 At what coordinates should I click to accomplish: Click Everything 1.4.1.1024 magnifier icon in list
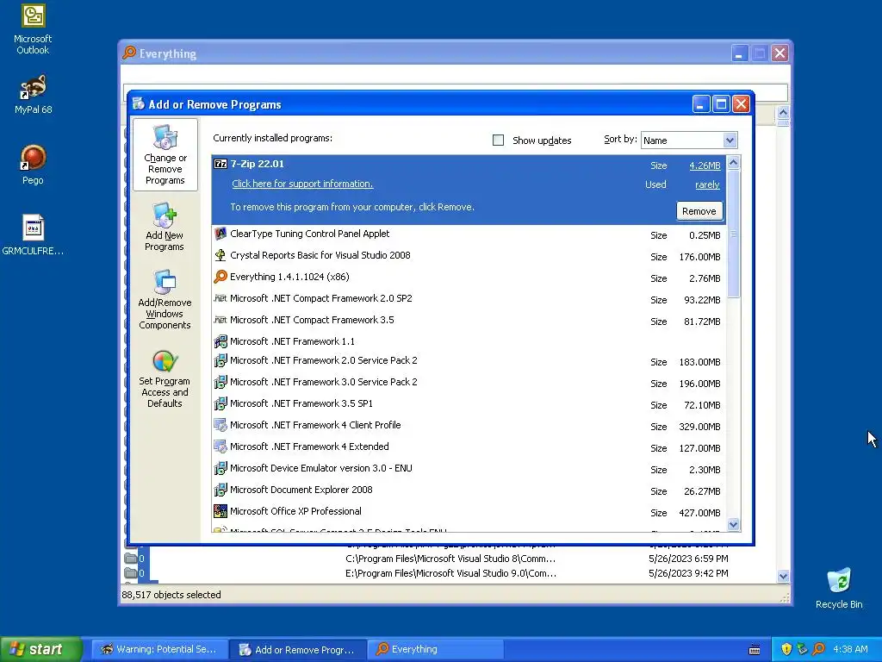point(220,277)
